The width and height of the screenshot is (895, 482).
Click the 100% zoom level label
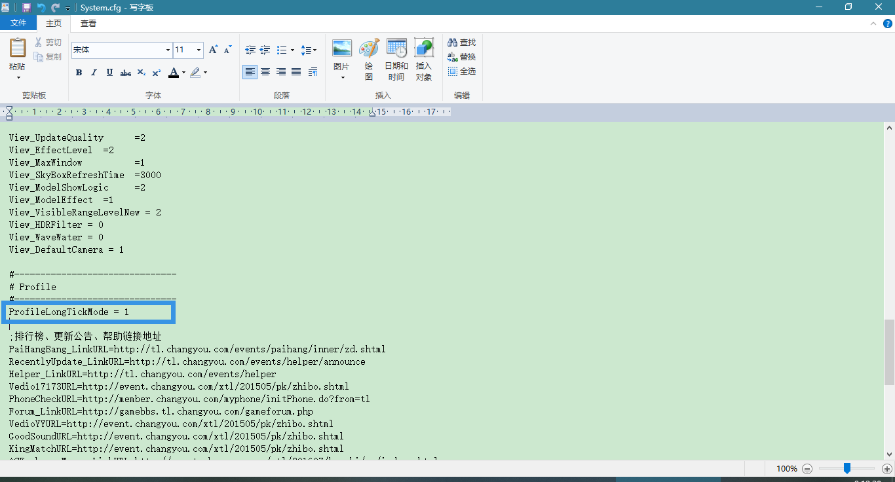787,469
